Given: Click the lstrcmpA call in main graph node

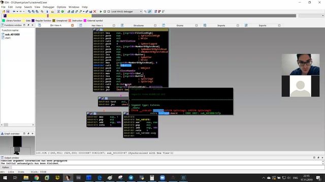Looking at the screenshot, I should coord(126,84).
